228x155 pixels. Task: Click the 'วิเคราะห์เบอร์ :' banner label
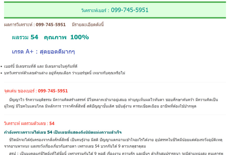click(95, 10)
